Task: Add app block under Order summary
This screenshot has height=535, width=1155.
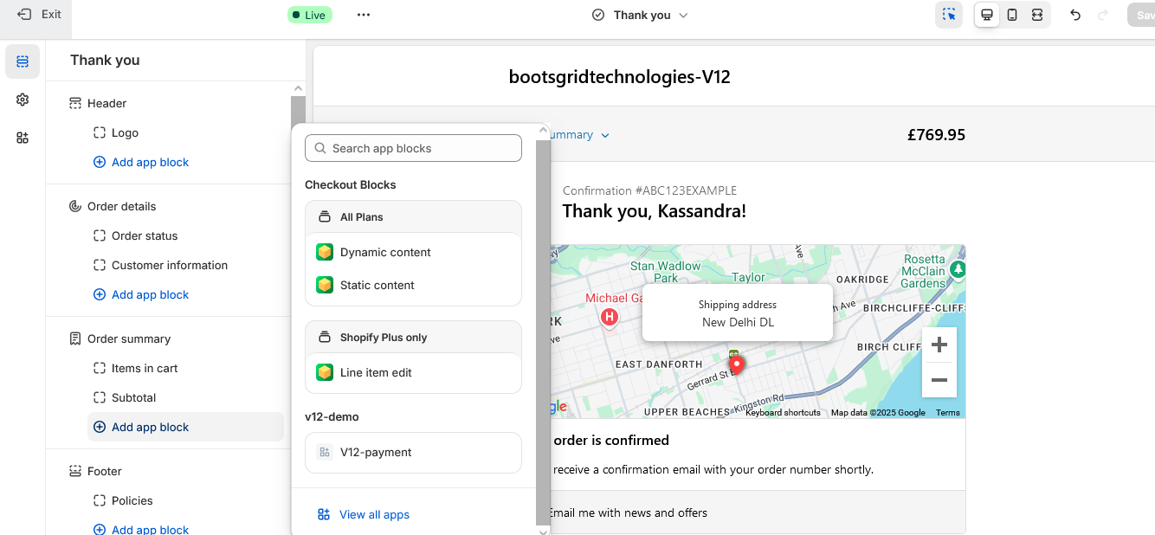Action: (185, 427)
